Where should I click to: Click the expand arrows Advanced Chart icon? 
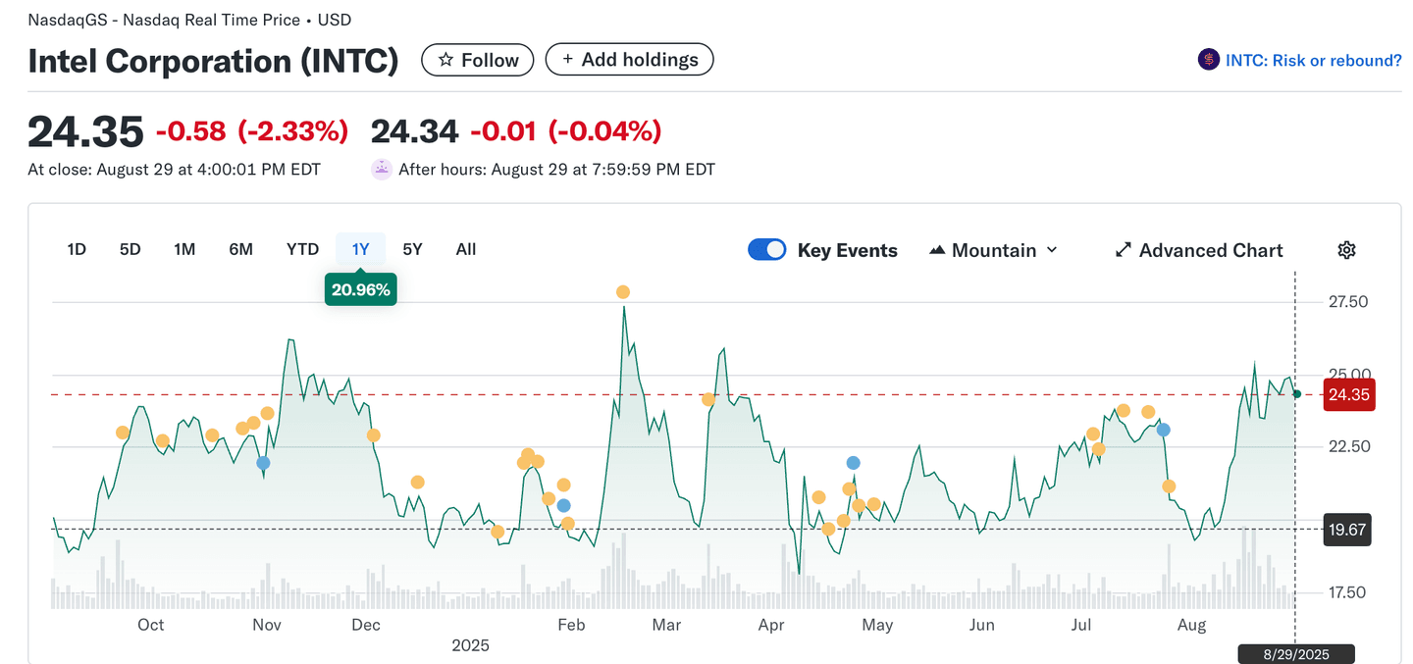click(x=1124, y=250)
